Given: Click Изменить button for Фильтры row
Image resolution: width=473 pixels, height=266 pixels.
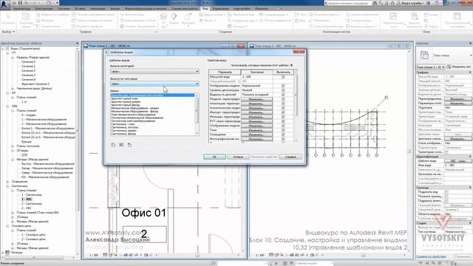Looking at the screenshot, I should click(256, 117).
